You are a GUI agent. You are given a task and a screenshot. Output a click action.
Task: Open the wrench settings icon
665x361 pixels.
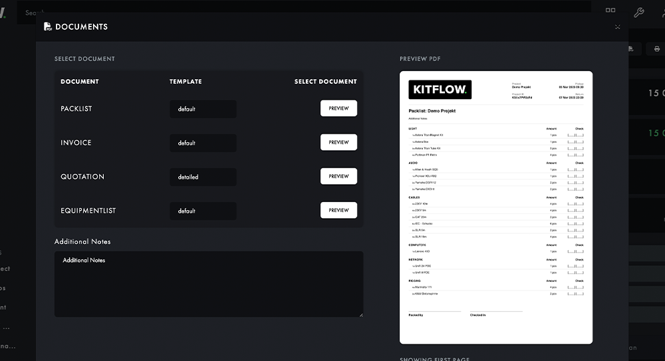639,12
